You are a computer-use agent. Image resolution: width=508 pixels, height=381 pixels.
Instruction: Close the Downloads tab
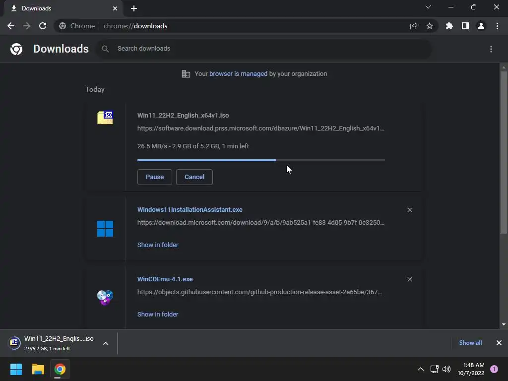[115, 8]
